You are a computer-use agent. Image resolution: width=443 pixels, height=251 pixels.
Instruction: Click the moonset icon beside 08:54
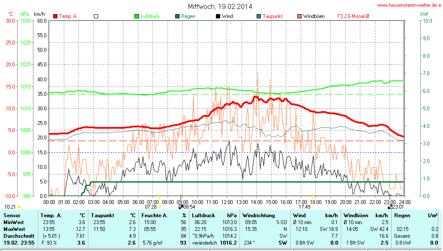[x=181, y=207]
